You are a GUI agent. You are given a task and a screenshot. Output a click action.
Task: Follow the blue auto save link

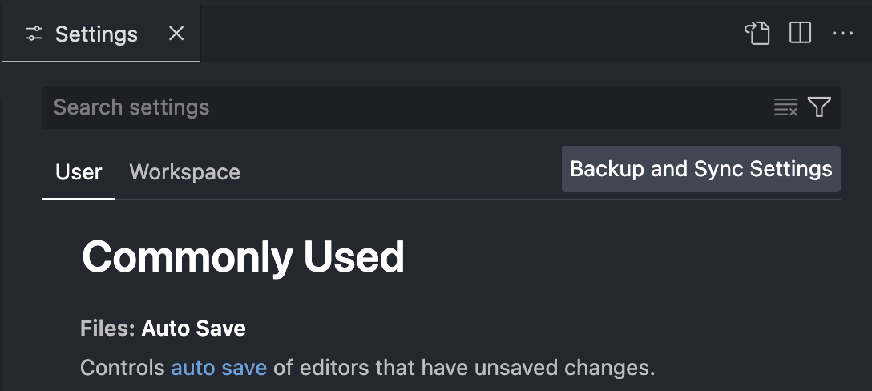219,368
